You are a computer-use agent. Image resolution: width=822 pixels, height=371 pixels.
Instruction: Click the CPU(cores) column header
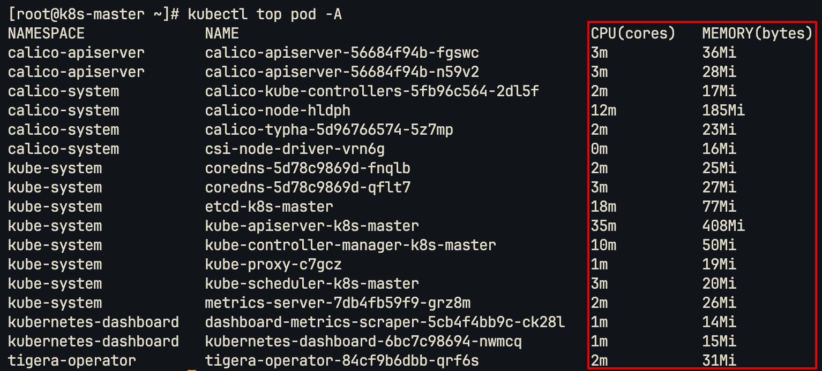(x=633, y=34)
